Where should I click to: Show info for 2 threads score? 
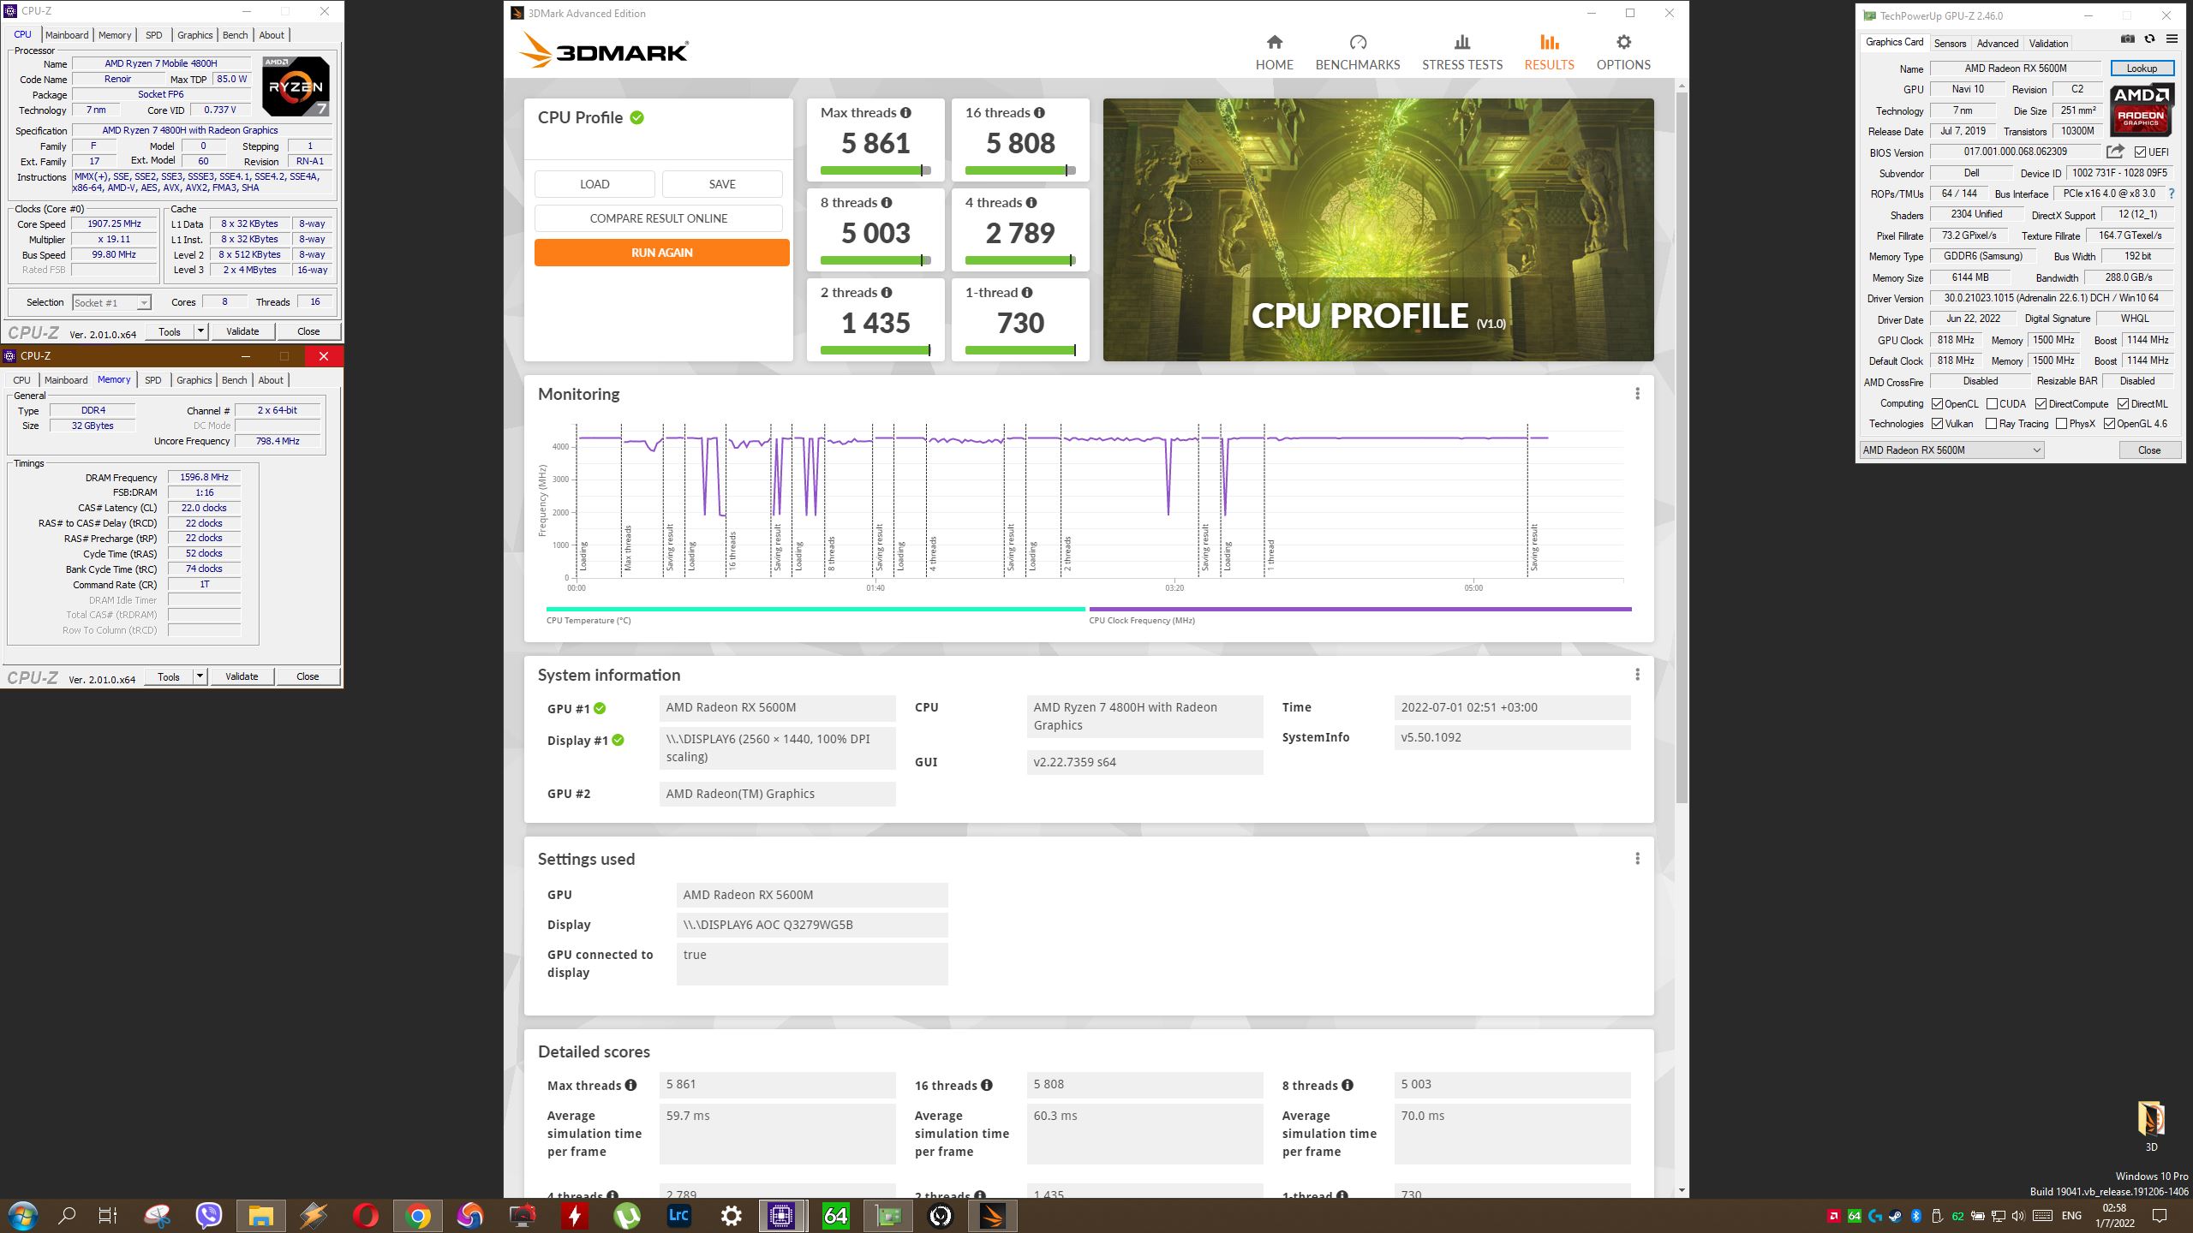[x=887, y=293]
